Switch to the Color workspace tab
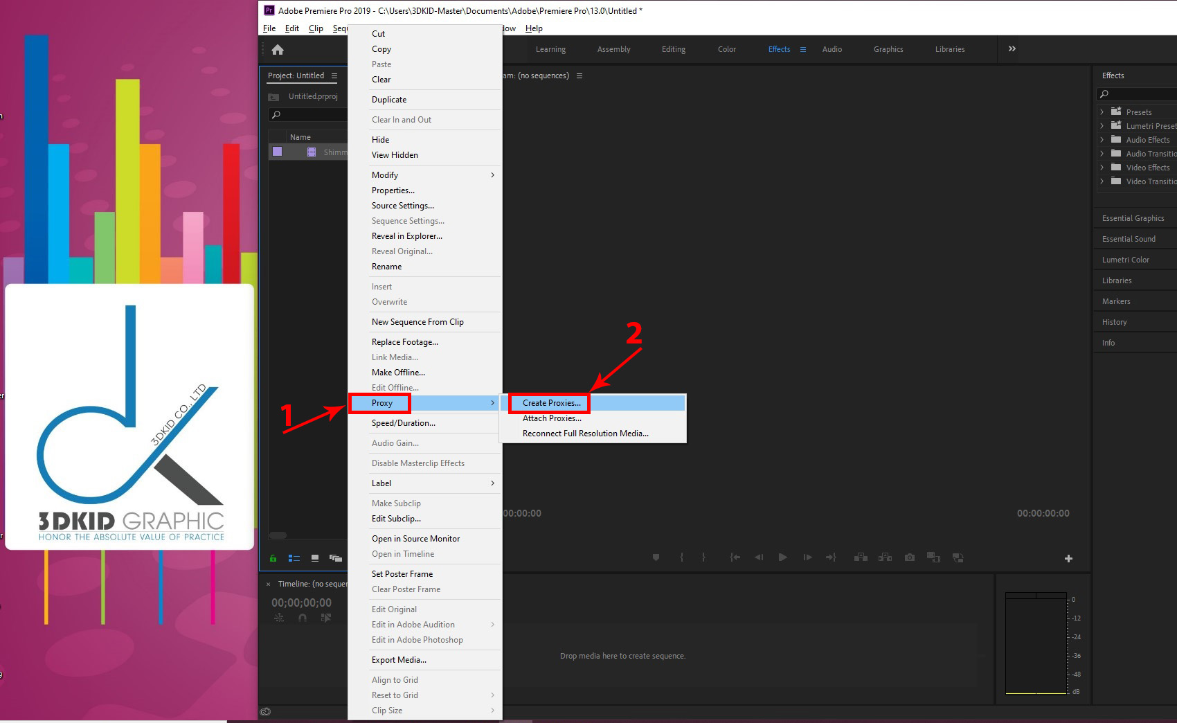 [x=727, y=49]
